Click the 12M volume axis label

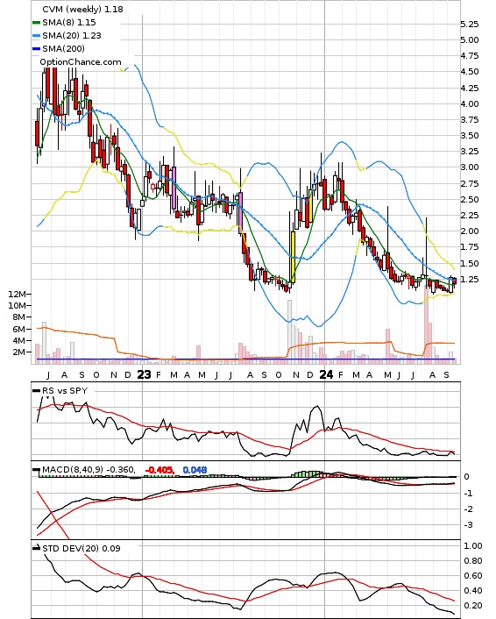click(x=17, y=294)
